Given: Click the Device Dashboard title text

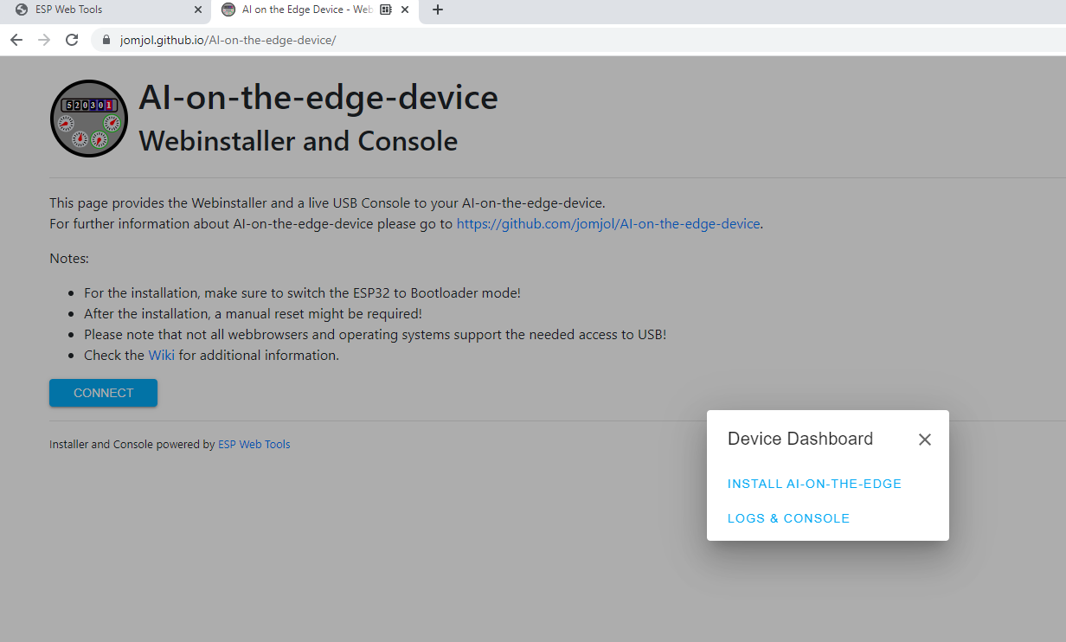Looking at the screenshot, I should tap(800, 439).
